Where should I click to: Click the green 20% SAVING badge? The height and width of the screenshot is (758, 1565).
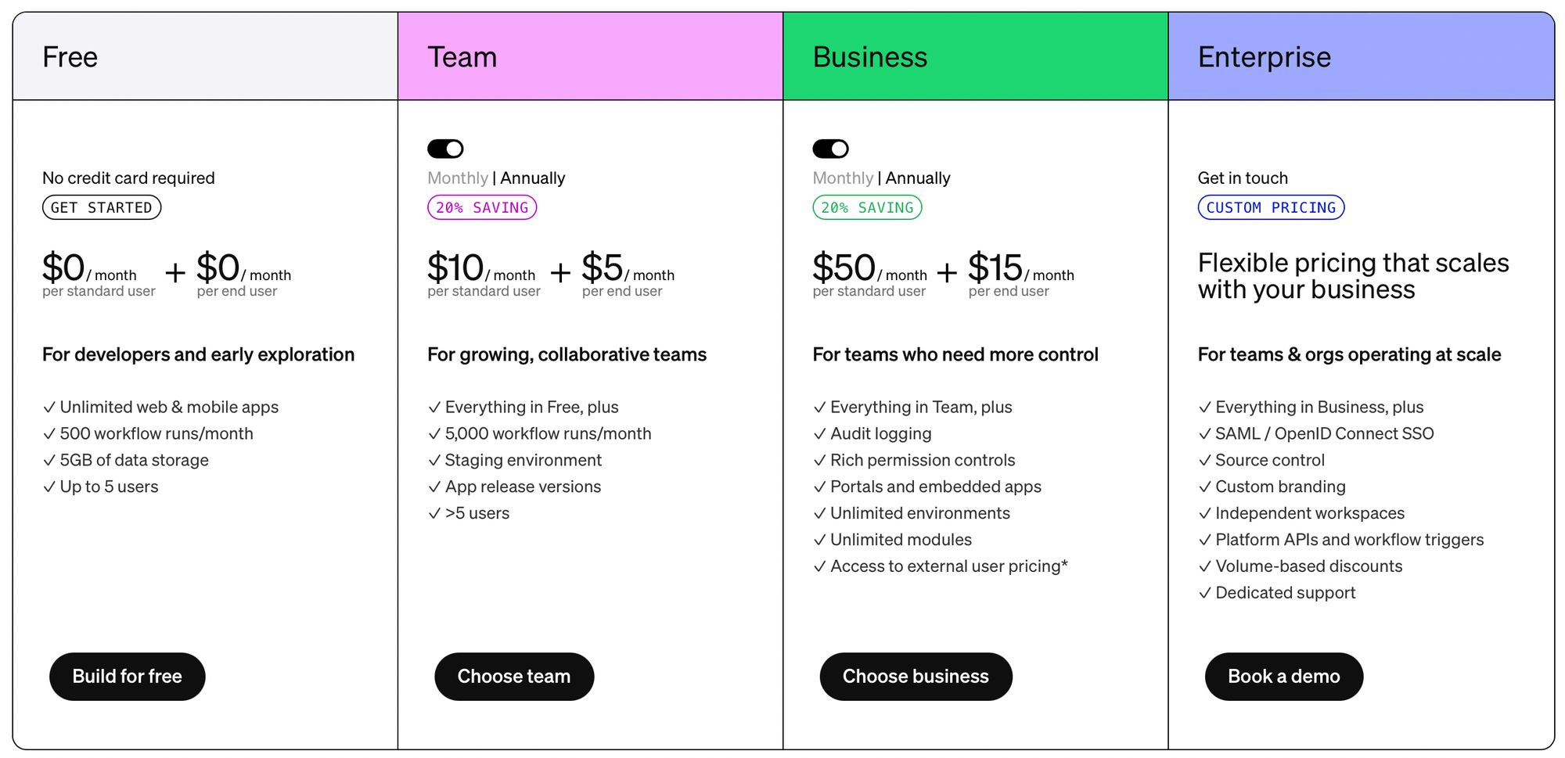coord(867,207)
